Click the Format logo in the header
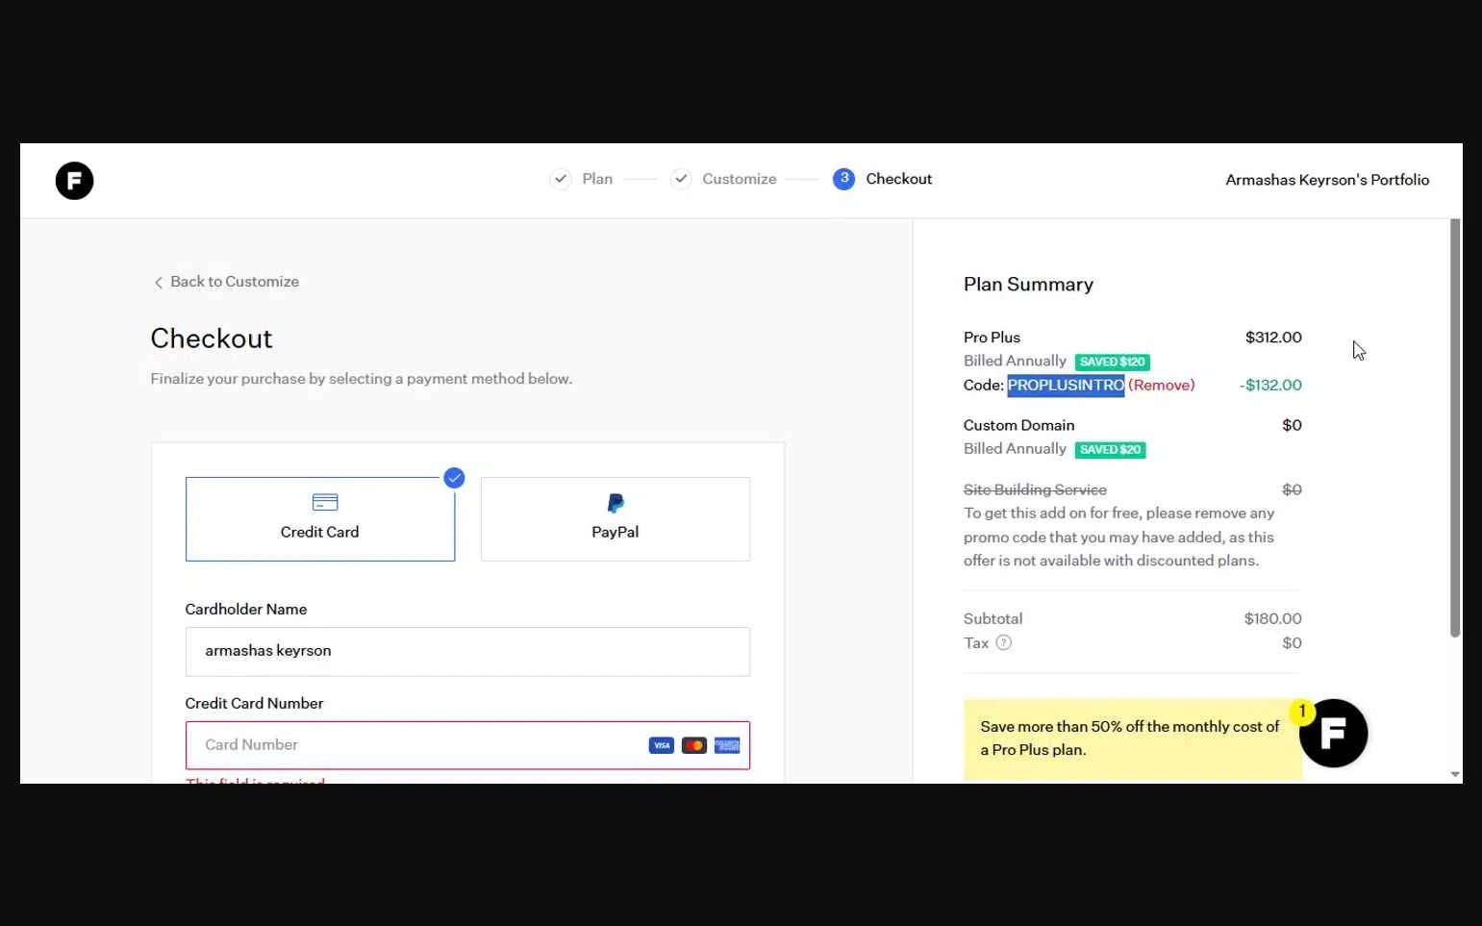 point(74,181)
